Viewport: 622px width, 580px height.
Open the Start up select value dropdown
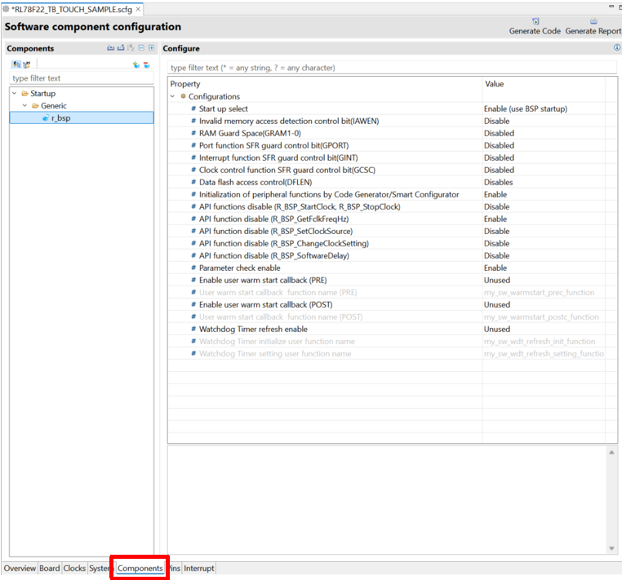coord(544,108)
